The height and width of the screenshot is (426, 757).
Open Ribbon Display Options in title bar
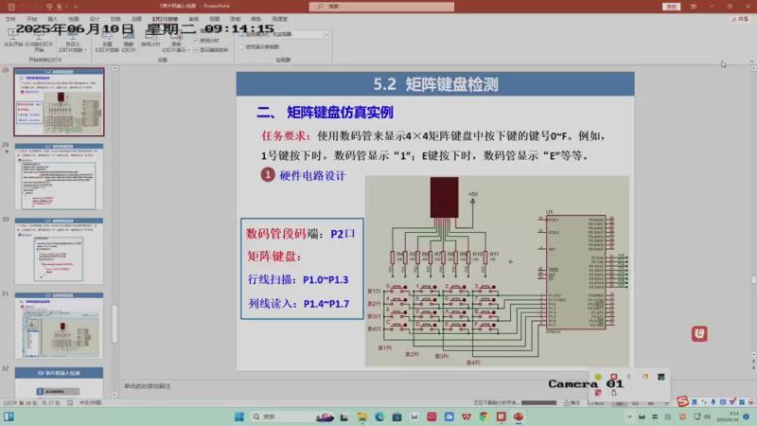(x=694, y=7)
